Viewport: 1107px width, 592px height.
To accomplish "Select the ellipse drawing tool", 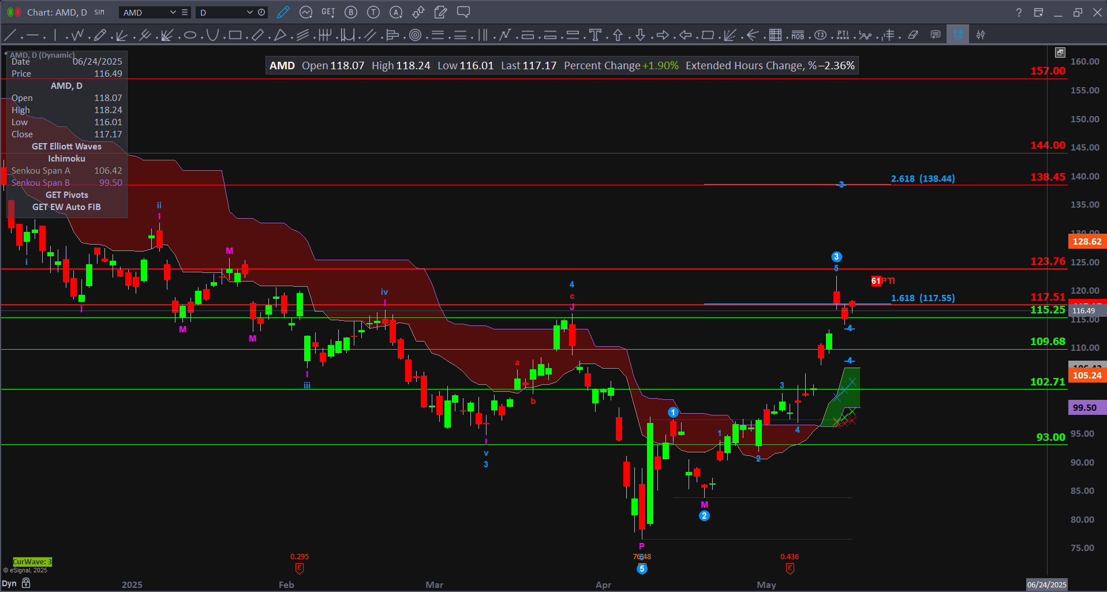I will (190, 35).
